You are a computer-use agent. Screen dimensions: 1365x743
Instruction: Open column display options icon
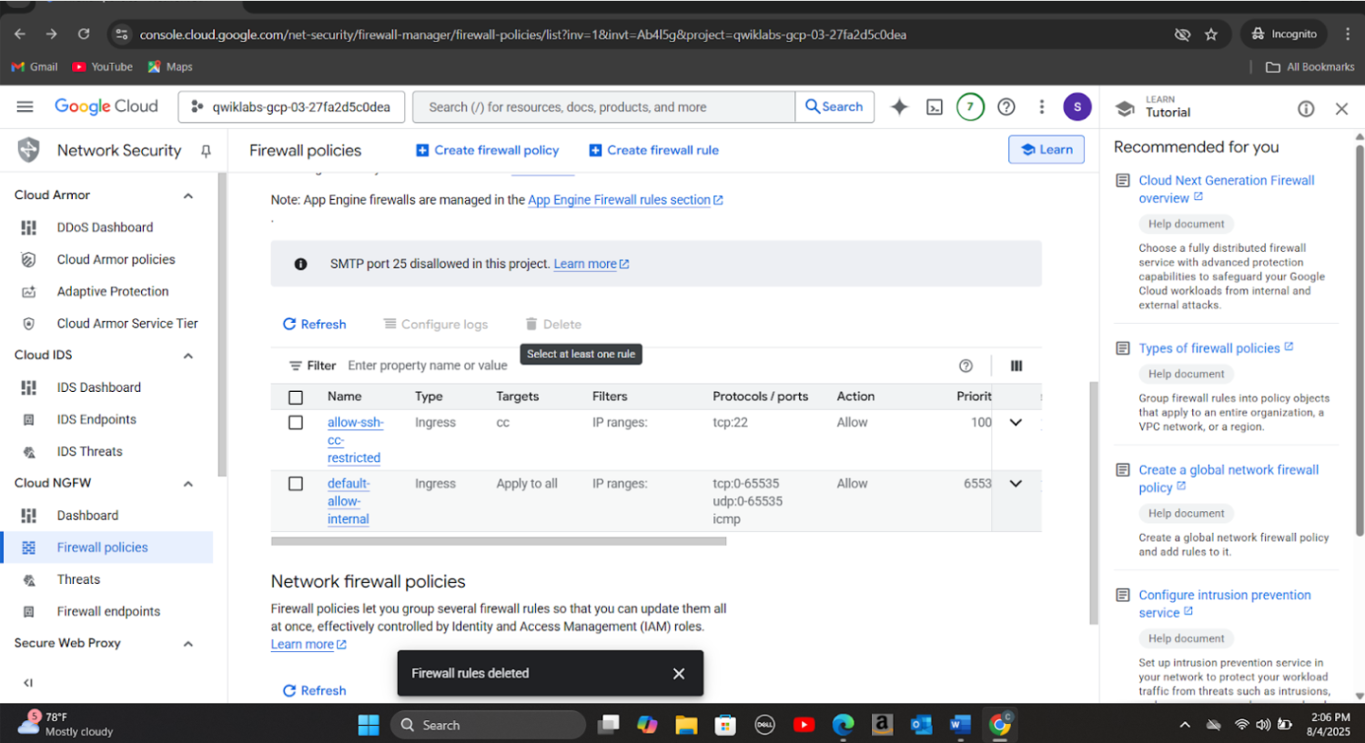[1016, 366]
